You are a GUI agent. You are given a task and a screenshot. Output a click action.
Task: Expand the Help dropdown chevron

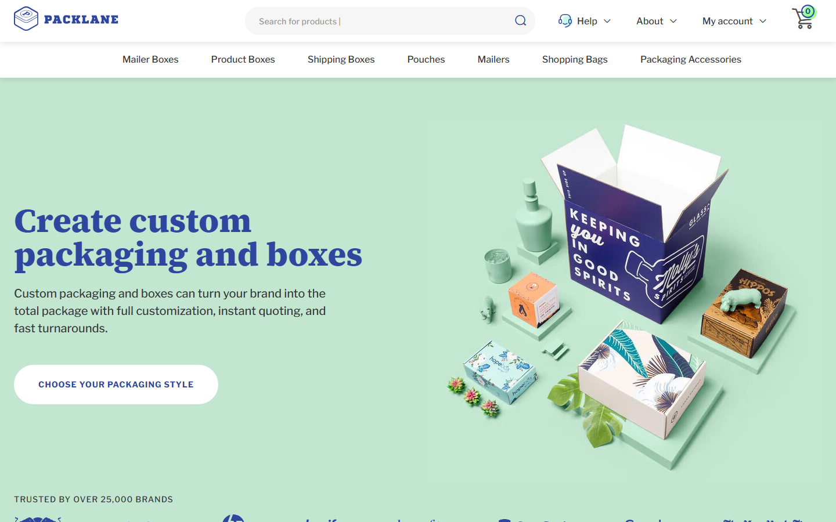click(607, 21)
